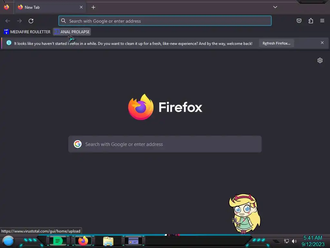Click the network icon in the system tray
This screenshot has height=248, width=330.
(286, 241)
